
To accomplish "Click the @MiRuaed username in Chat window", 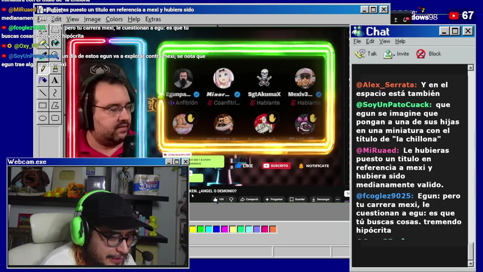I will coord(378,150).
